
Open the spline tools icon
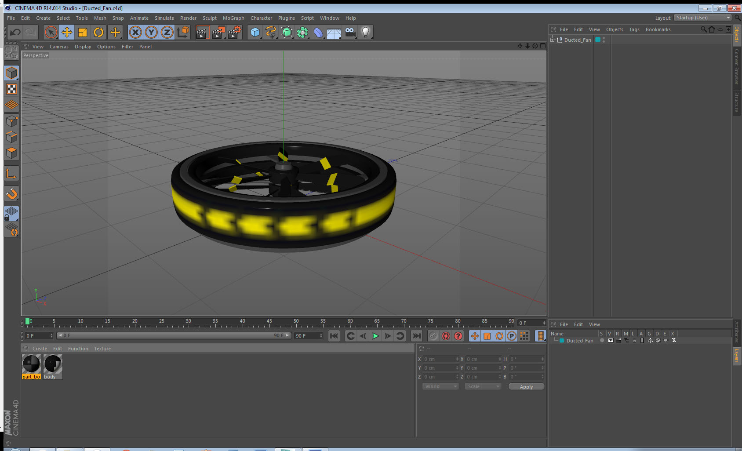[x=271, y=32]
